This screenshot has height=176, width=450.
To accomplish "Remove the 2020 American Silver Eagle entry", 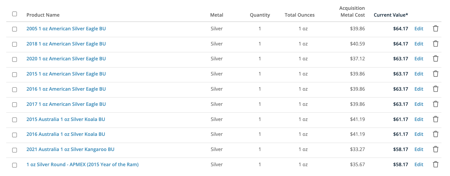I will (435, 59).
